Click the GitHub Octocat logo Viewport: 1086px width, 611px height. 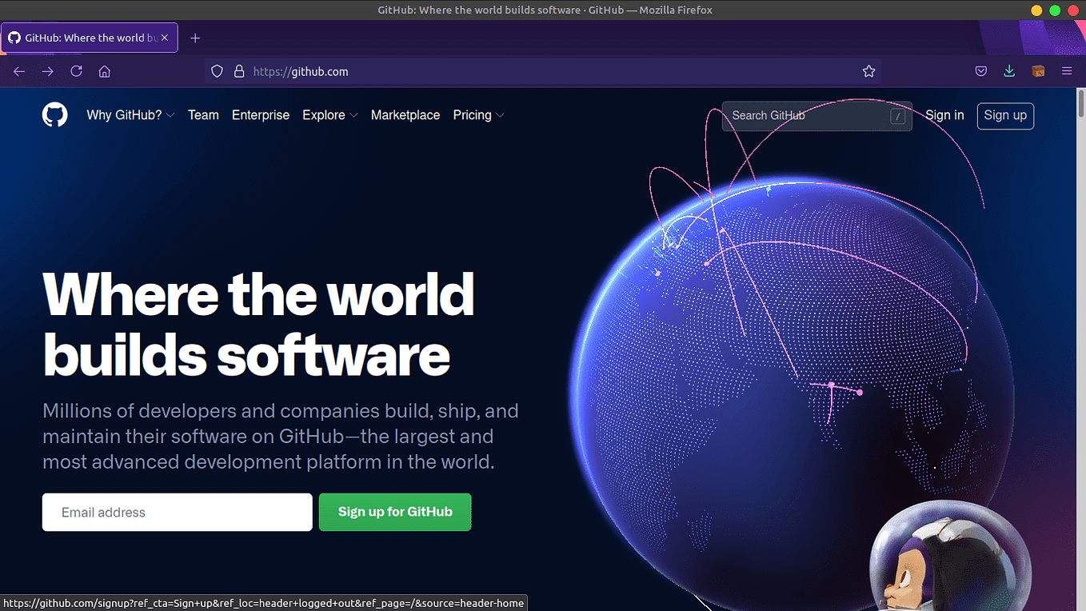click(55, 114)
